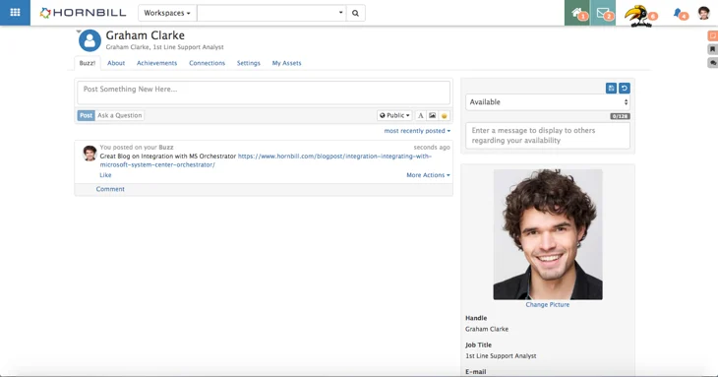The width and height of the screenshot is (718, 377).
Task: Switch to the Connections tab
Action: [207, 63]
